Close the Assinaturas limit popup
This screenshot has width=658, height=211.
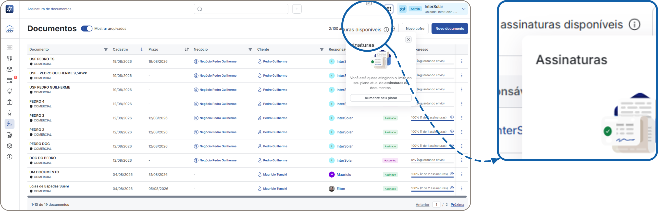(x=408, y=39)
